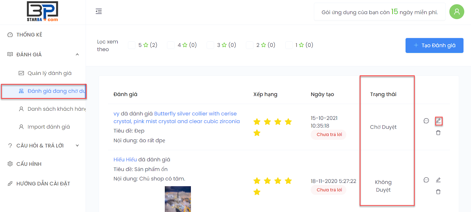This screenshot has height=212, width=471.
Task: Expand the CÂU HỎI & TRẢ LỜI section
Action: tap(77, 145)
